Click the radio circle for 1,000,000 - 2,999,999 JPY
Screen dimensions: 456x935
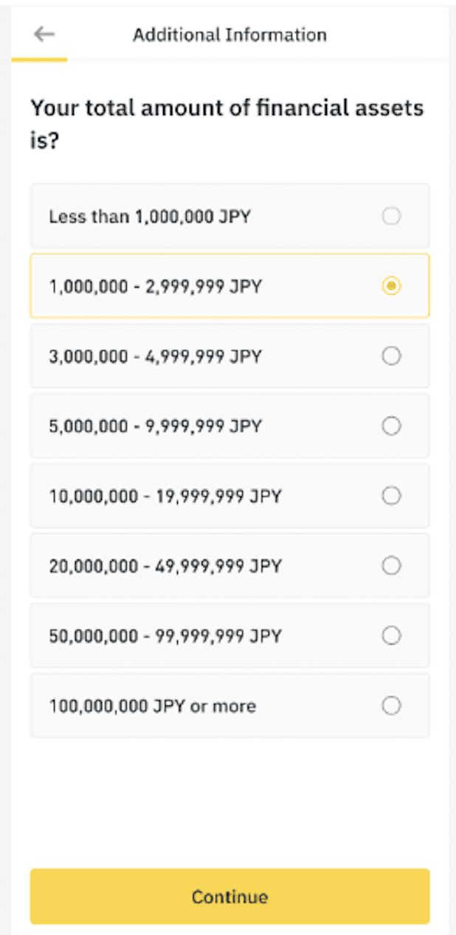[x=391, y=285]
